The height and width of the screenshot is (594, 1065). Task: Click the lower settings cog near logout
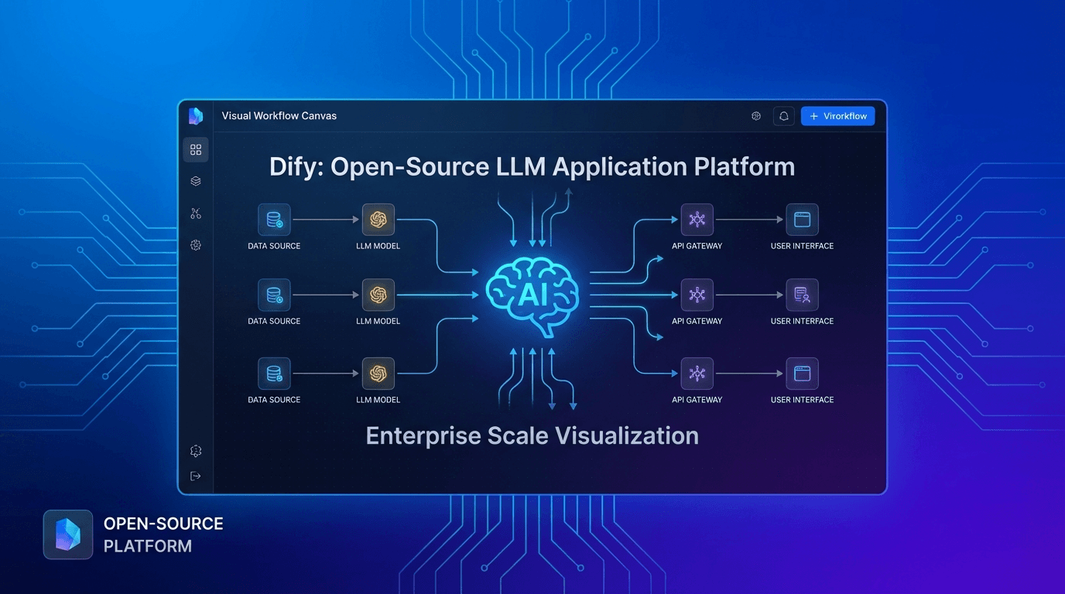(196, 451)
